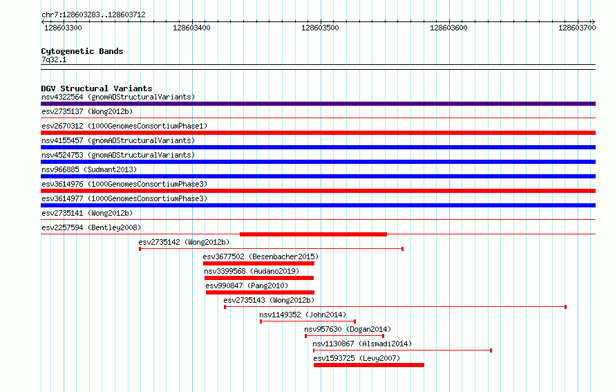
Task: Select the red bar under esv1593725
Action: click(369, 365)
